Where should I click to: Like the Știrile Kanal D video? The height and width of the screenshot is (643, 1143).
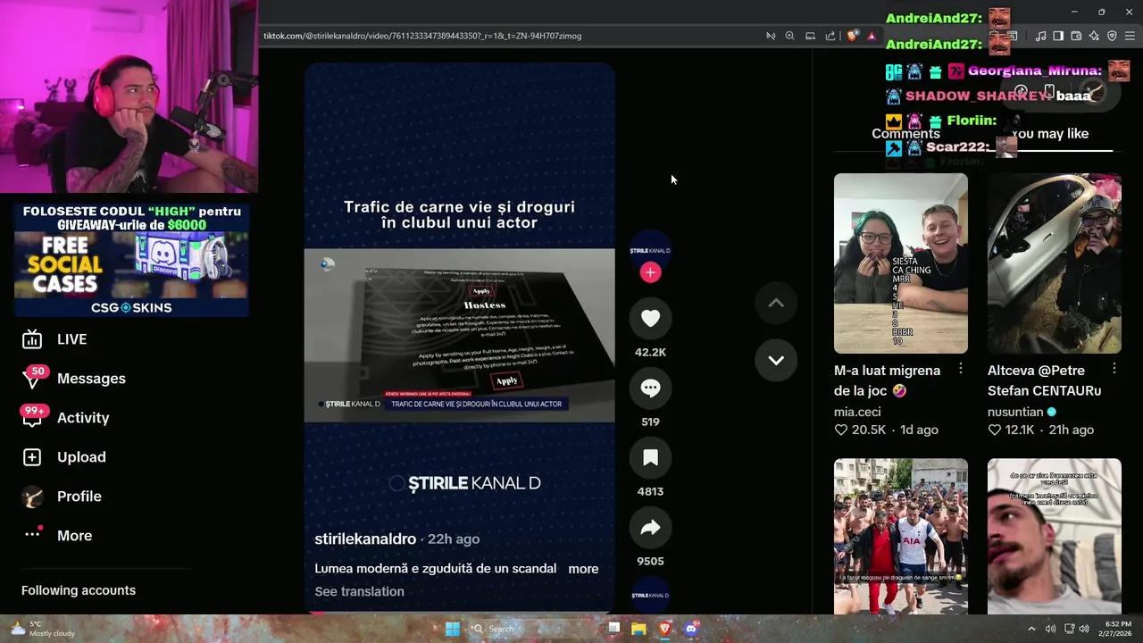(x=650, y=319)
